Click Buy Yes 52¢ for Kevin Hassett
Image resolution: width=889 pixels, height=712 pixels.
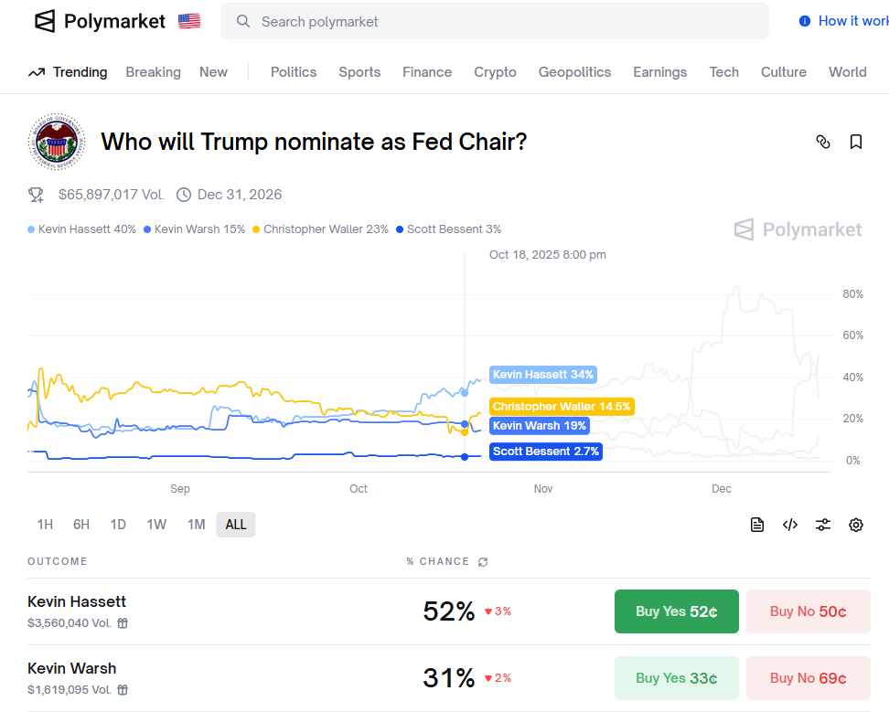[x=676, y=611]
